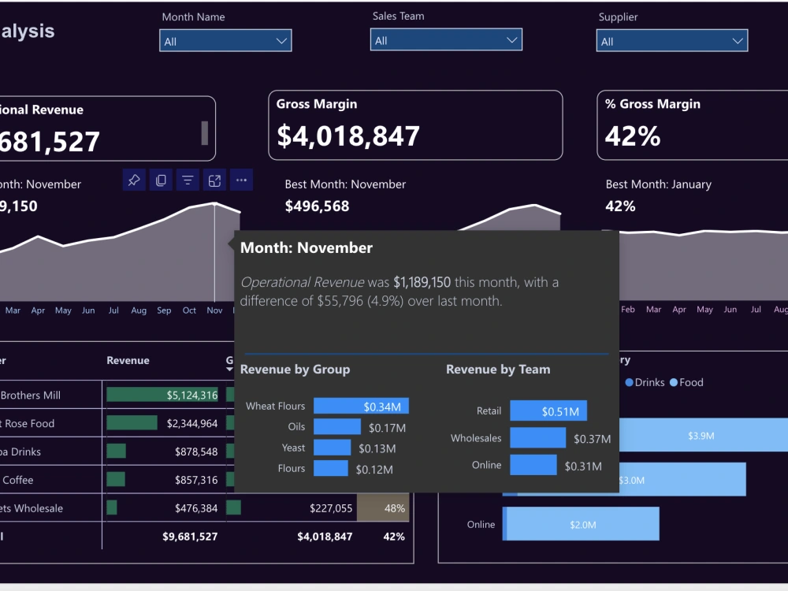Toggle the Drinks legend item
This screenshot has width=788, height=591.
(x=645, y=382)
